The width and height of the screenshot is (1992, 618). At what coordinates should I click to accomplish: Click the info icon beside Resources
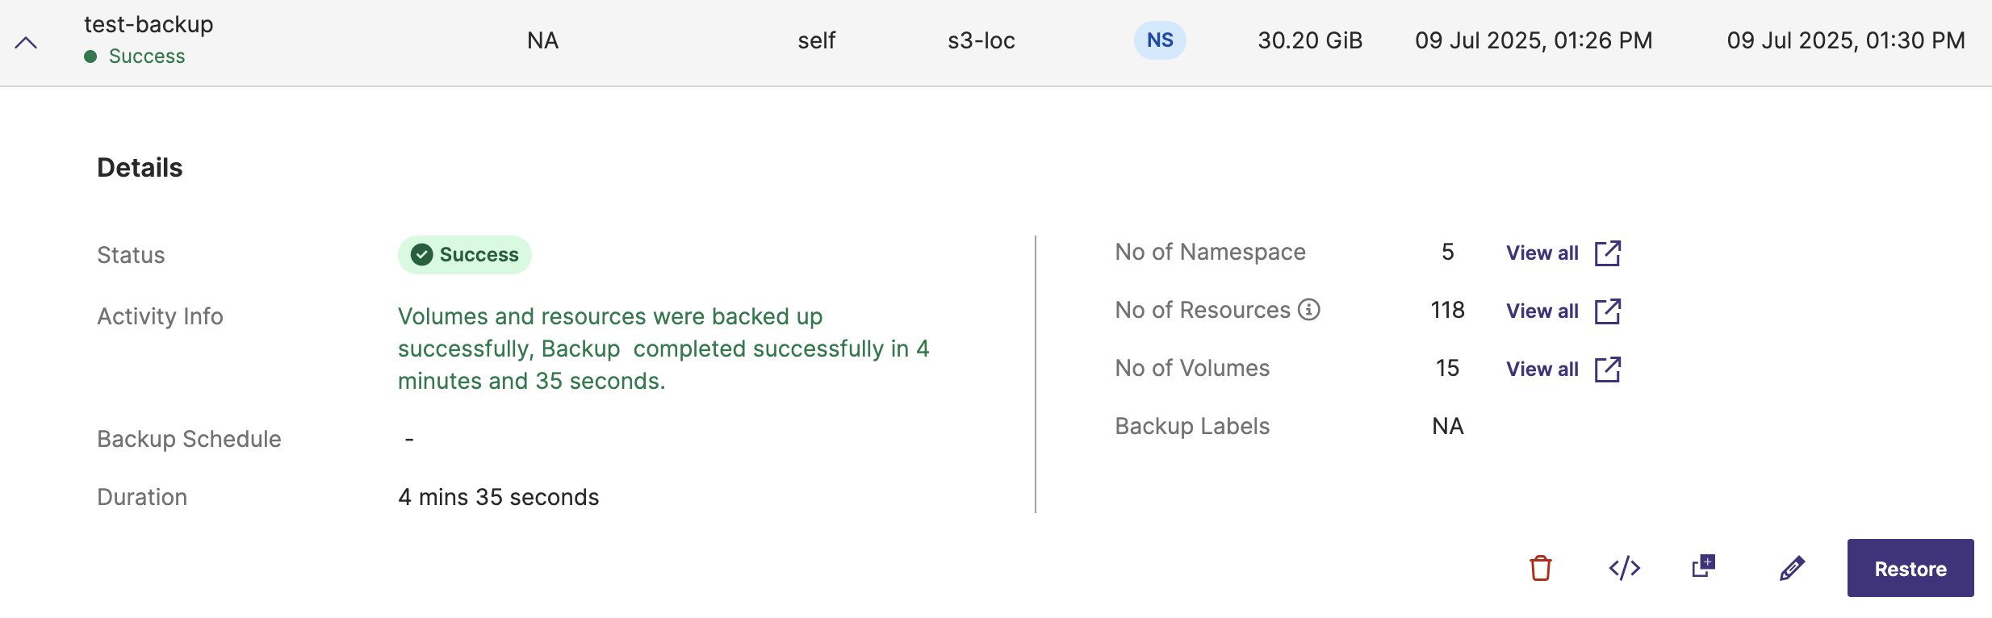click(1308, 310)
